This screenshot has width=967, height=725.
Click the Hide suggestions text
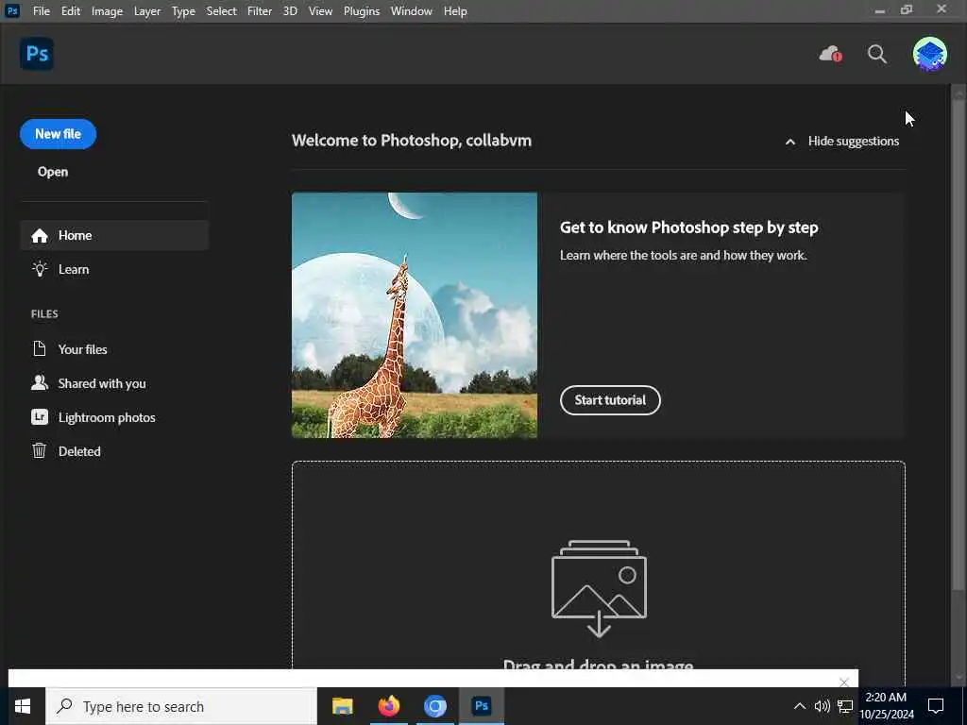point(854,142)
